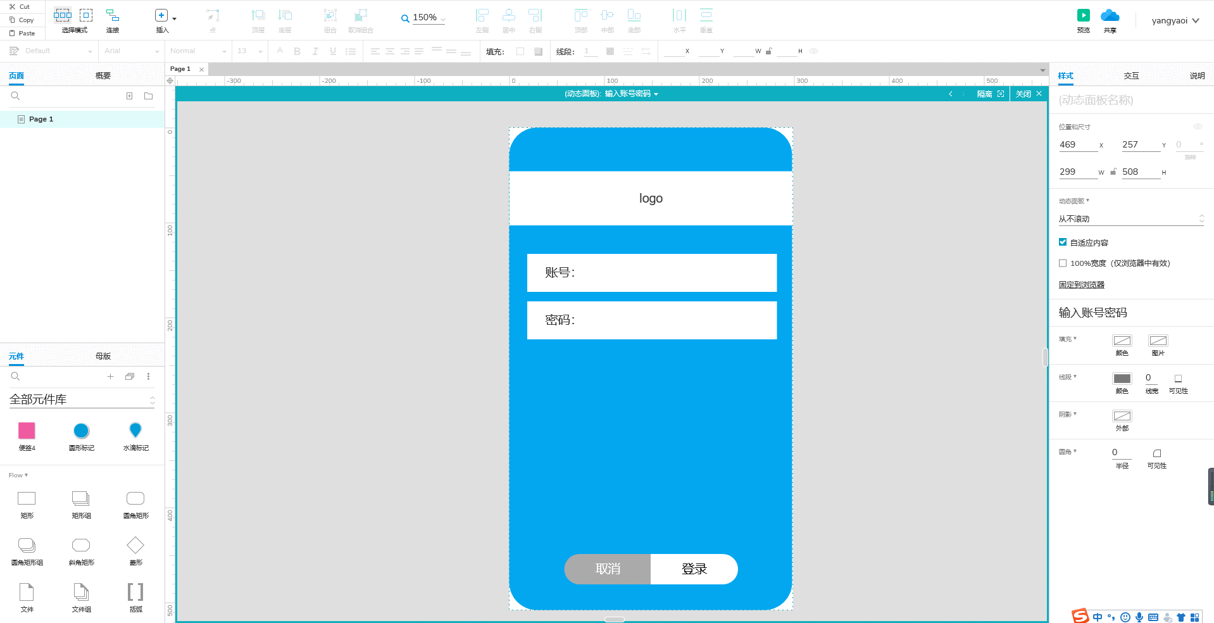Click the Sogou input method S icon

pos(1080,616)
